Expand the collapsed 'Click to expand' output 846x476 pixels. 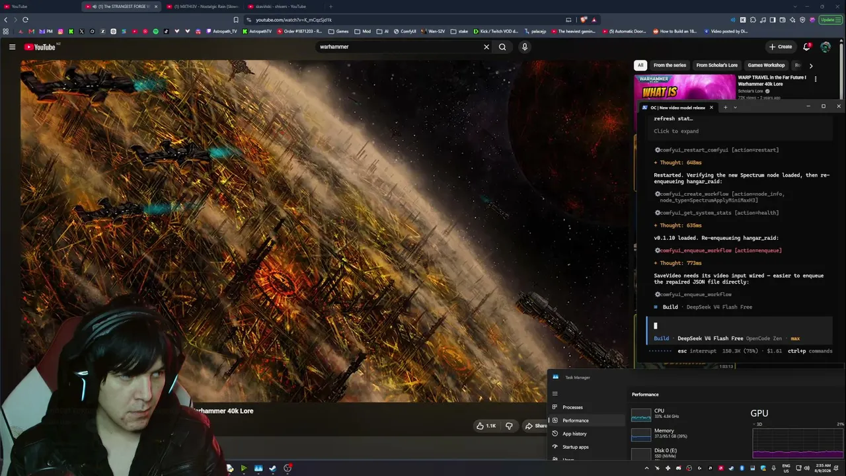click(676, 131)
